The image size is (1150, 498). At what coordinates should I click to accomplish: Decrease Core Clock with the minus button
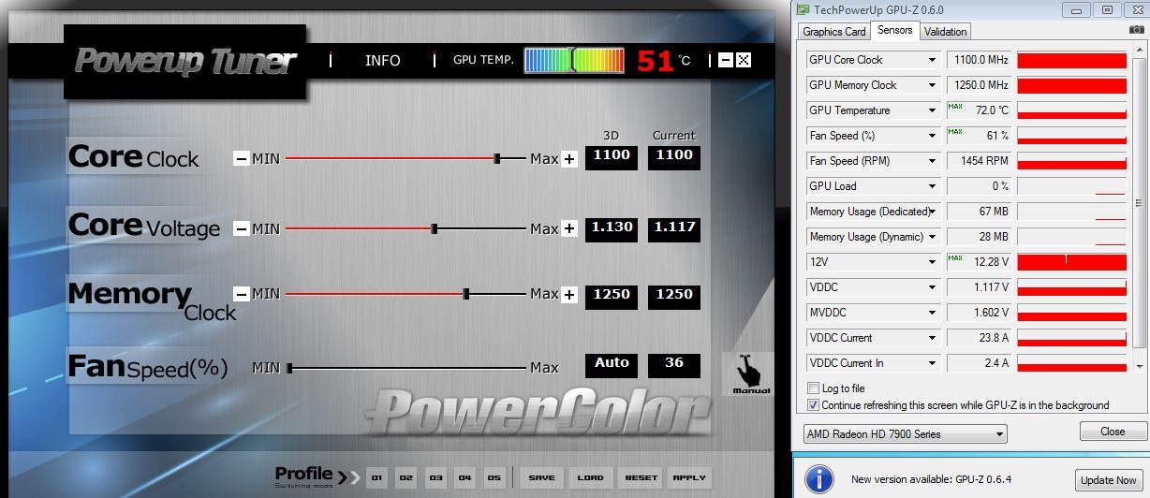[241, 158]
